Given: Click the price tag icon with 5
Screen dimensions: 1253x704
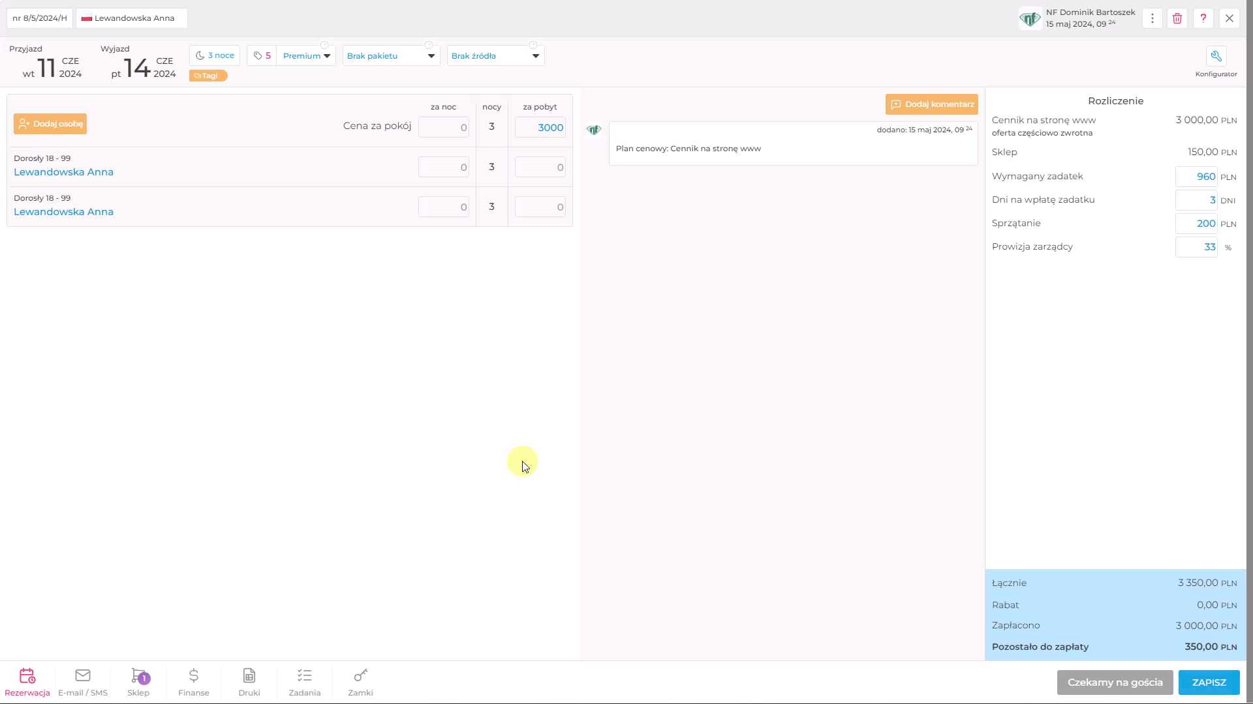Looking at the screenshot, I should (x=262, y=56).
